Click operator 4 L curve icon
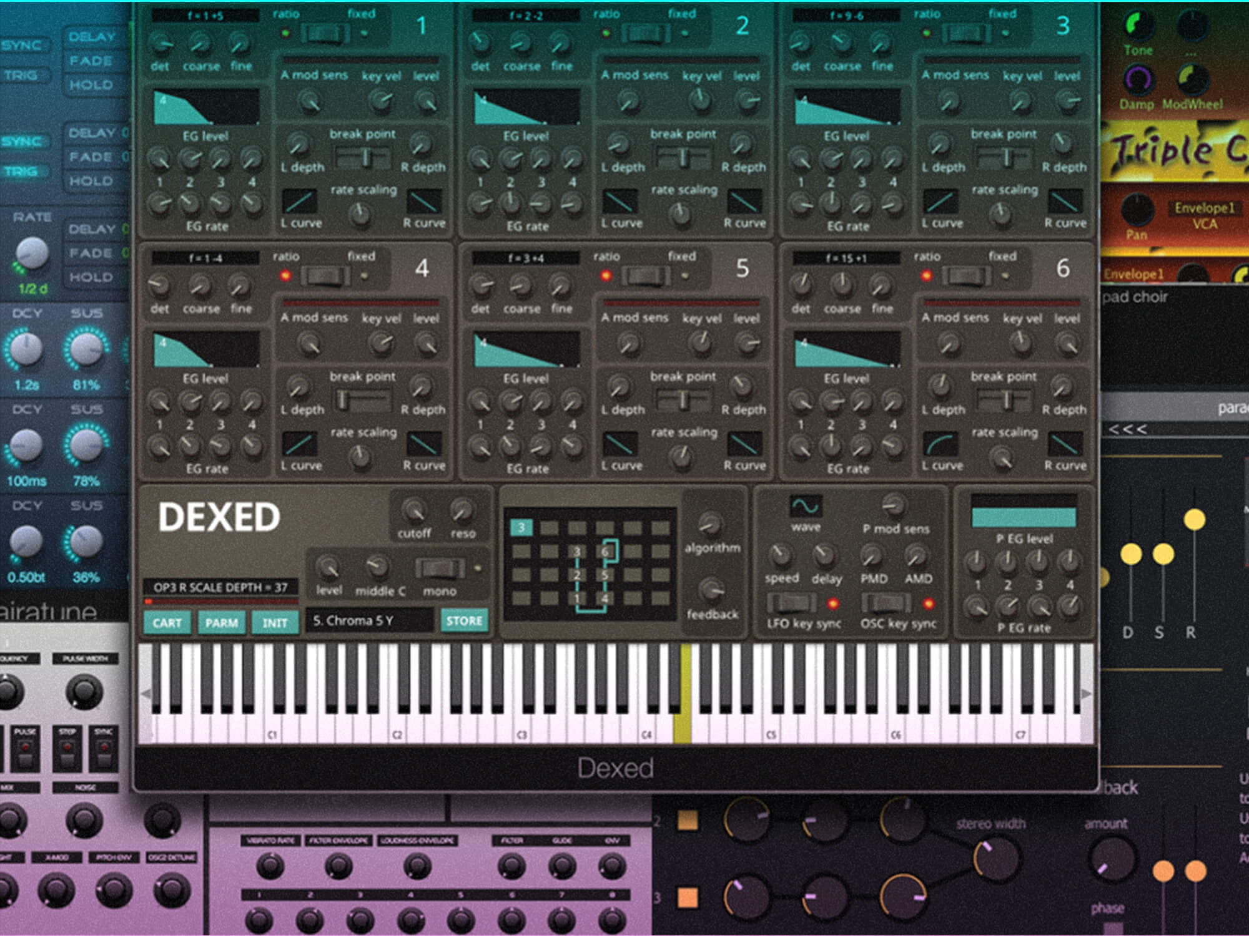1249x936 pixels. point(299,444)
